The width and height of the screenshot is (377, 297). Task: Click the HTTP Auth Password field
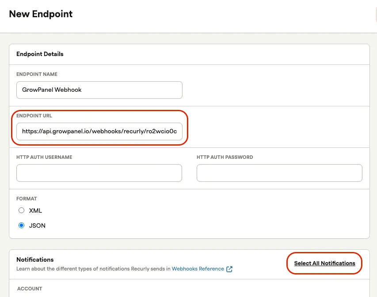[279, 173]
